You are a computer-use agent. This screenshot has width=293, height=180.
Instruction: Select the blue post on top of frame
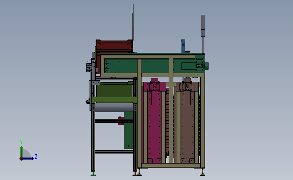(183, 46)
